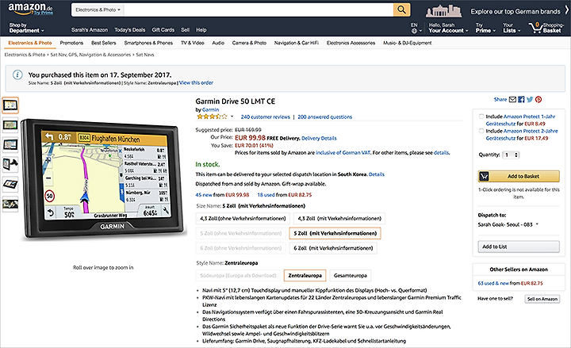Expand the star rating breakdown arrow
This screenshot has height=348, width=571.
click(232, 117)
